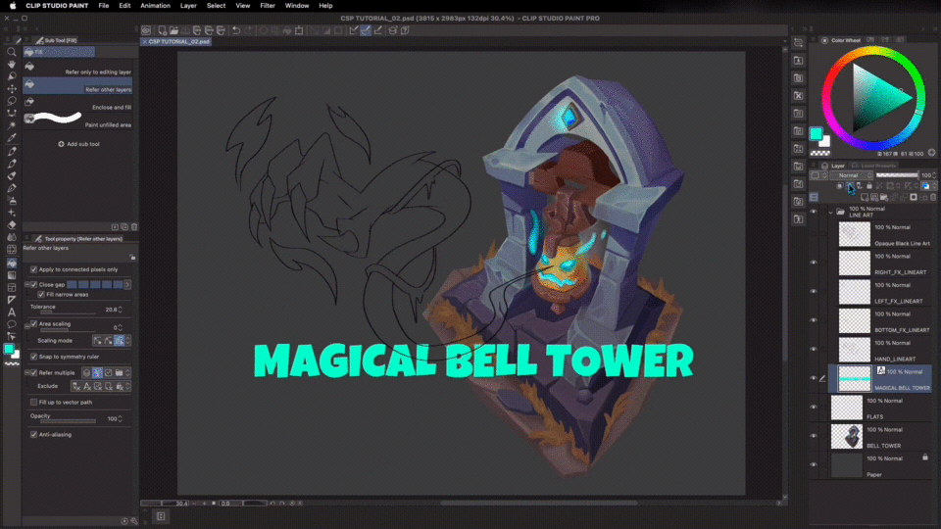Toggle Apply to connected pixels only checkbox
The height and width of the screenshot is (529, 941).
[33, 269]
